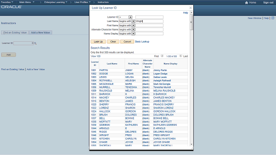276x155 pixels.
Task: Focus the Learner ID search field in dialog
Action: pyautogui.click(x=149, y=17)
